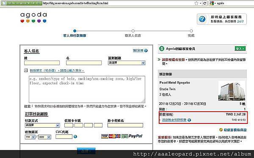Focus the CVC code field
Screen dimensions: 254x158
[64, 137]
